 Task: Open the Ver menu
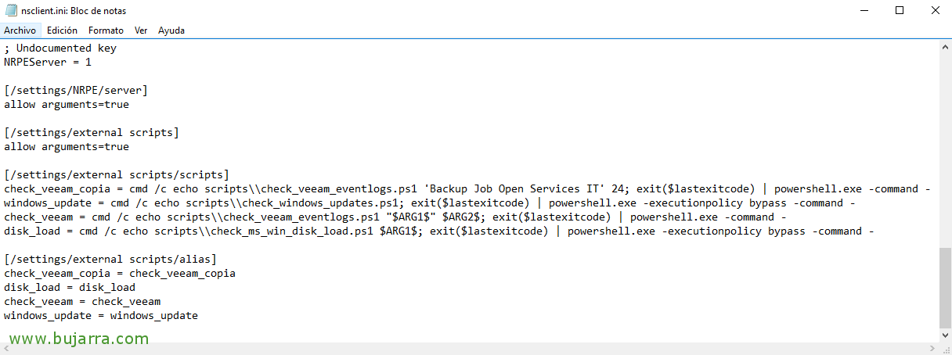click(x=141, y=30)
